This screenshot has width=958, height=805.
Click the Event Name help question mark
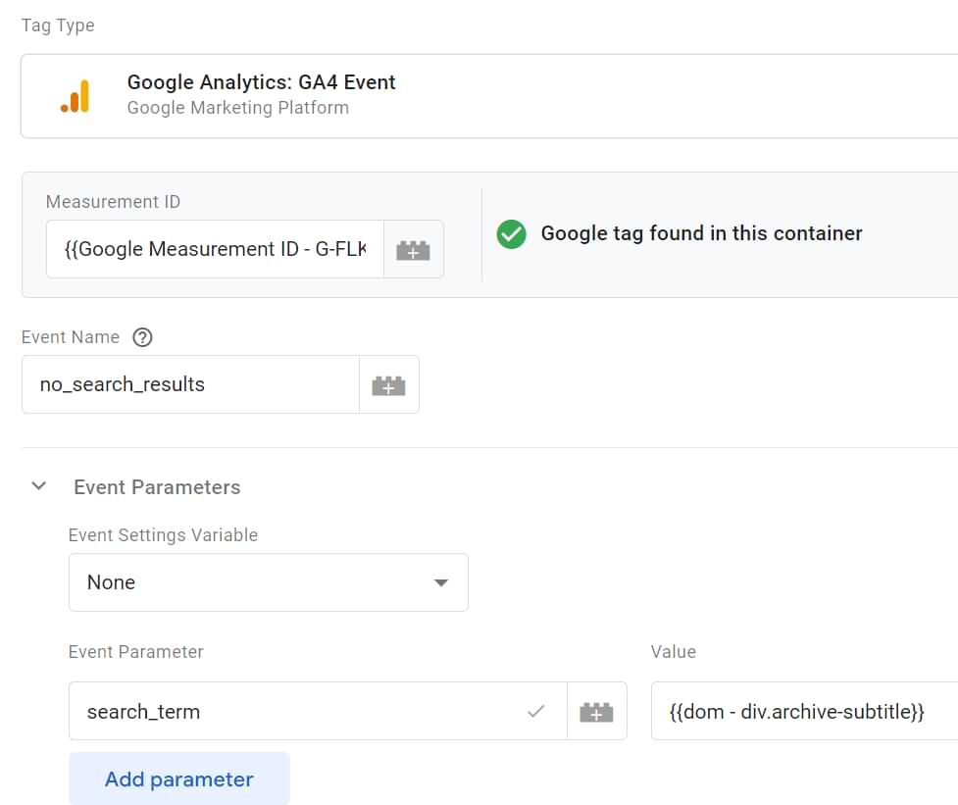tap(142, 337)
